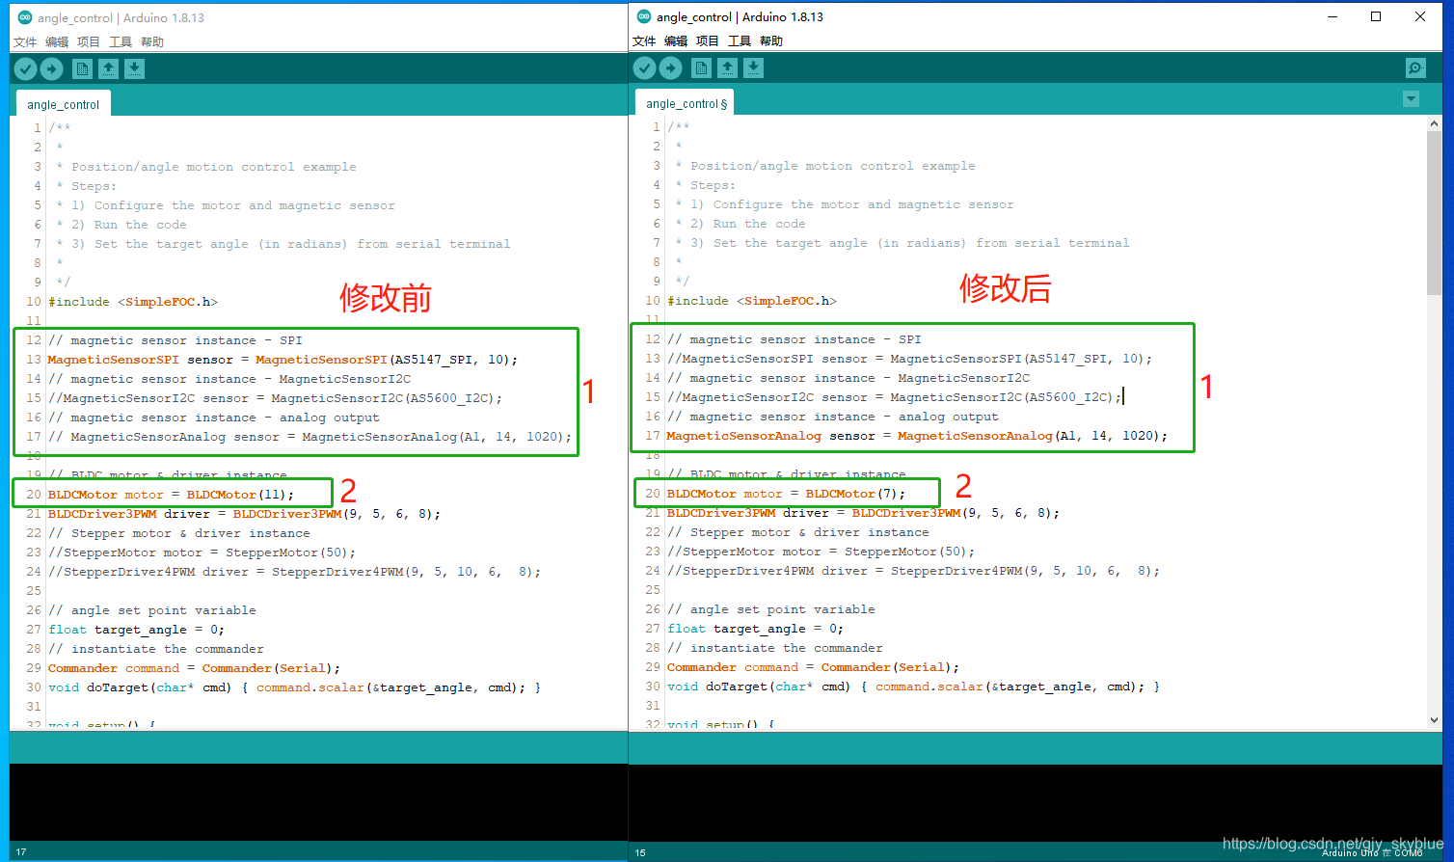Click float target_angle line in right editor
This screenshot has height=862, width=1454.
point(755,629)
